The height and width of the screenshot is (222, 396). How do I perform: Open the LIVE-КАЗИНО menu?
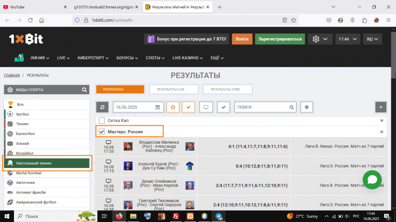click(x=187, y=58)
